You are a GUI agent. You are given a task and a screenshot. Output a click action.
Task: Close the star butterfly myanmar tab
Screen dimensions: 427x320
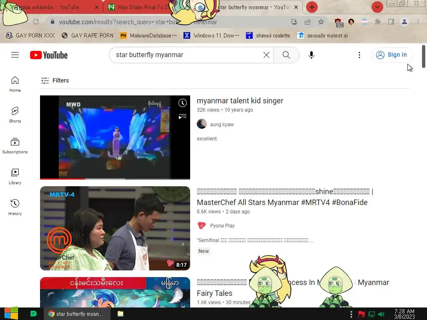coord(296,7)
